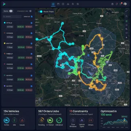Click the Vehicle Types icon

[82, 120]
